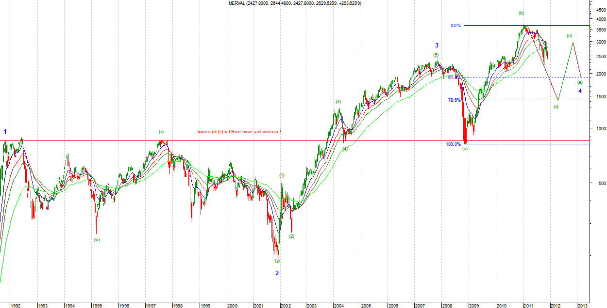Select the green (b) label at chart peak
The height and width of the screenshot is (308, 607).
pyautogui.click(x=521, y=13)
